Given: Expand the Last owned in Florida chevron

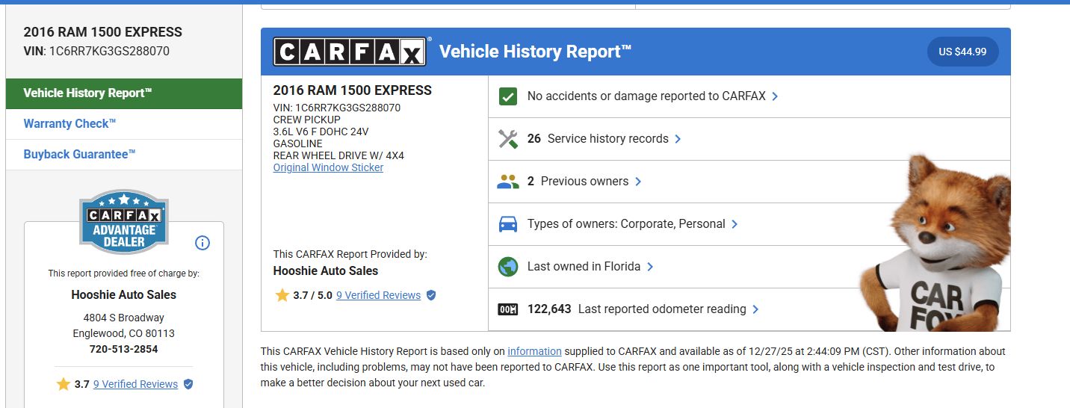Looking at the screenshot, I should (x=650, y=267).
